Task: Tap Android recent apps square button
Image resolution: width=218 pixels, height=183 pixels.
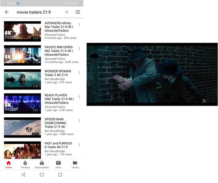Action: pyautogui.click(x=60, y=175)
